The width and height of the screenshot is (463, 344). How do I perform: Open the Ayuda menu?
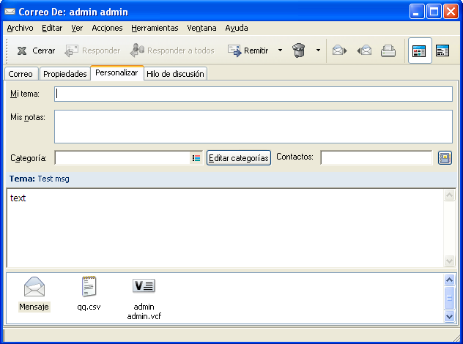click(236, 28)
